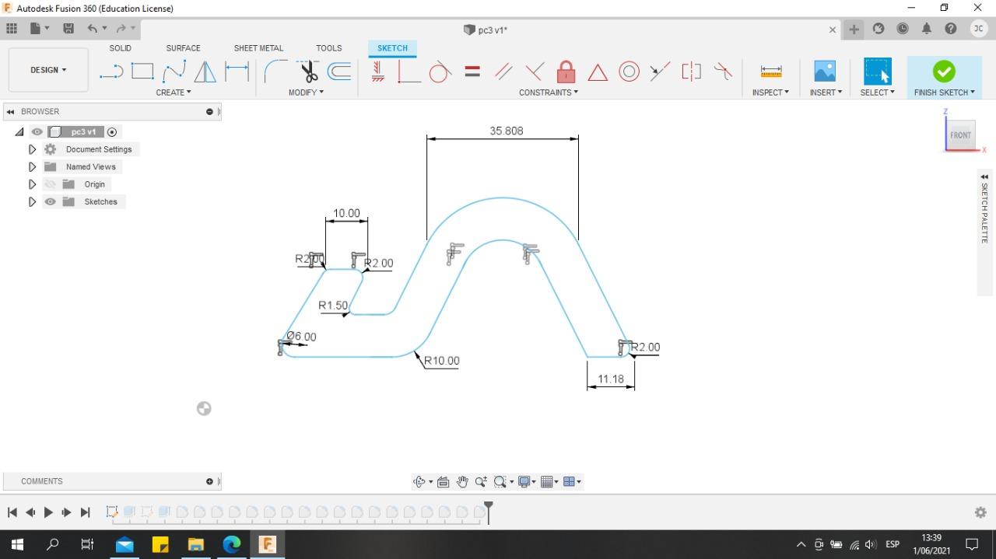The height and width of the screenshot is (559, 996).
Task: Open the INSPECT dropdown menu
Action: tap(770, 93)
